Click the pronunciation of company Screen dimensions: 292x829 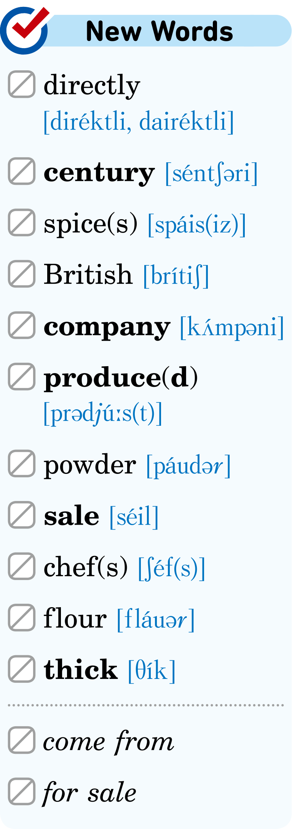pyautogui.click(x=232, y=327)
